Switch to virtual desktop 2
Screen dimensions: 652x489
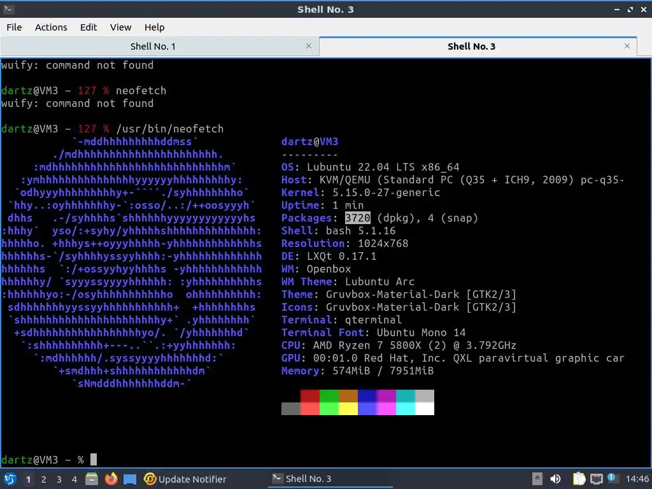pos(44,479)
